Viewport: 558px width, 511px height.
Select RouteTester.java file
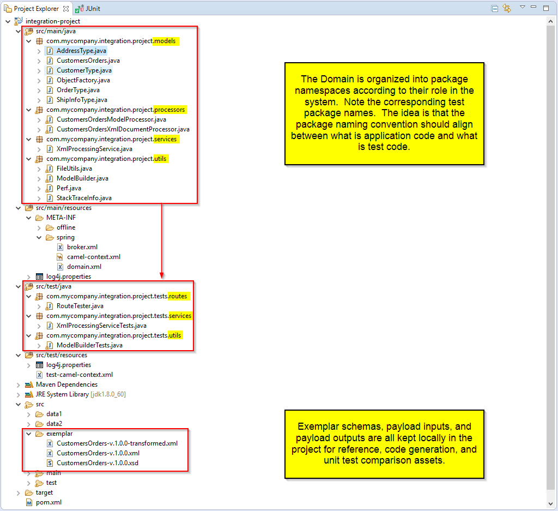point(80,306)
